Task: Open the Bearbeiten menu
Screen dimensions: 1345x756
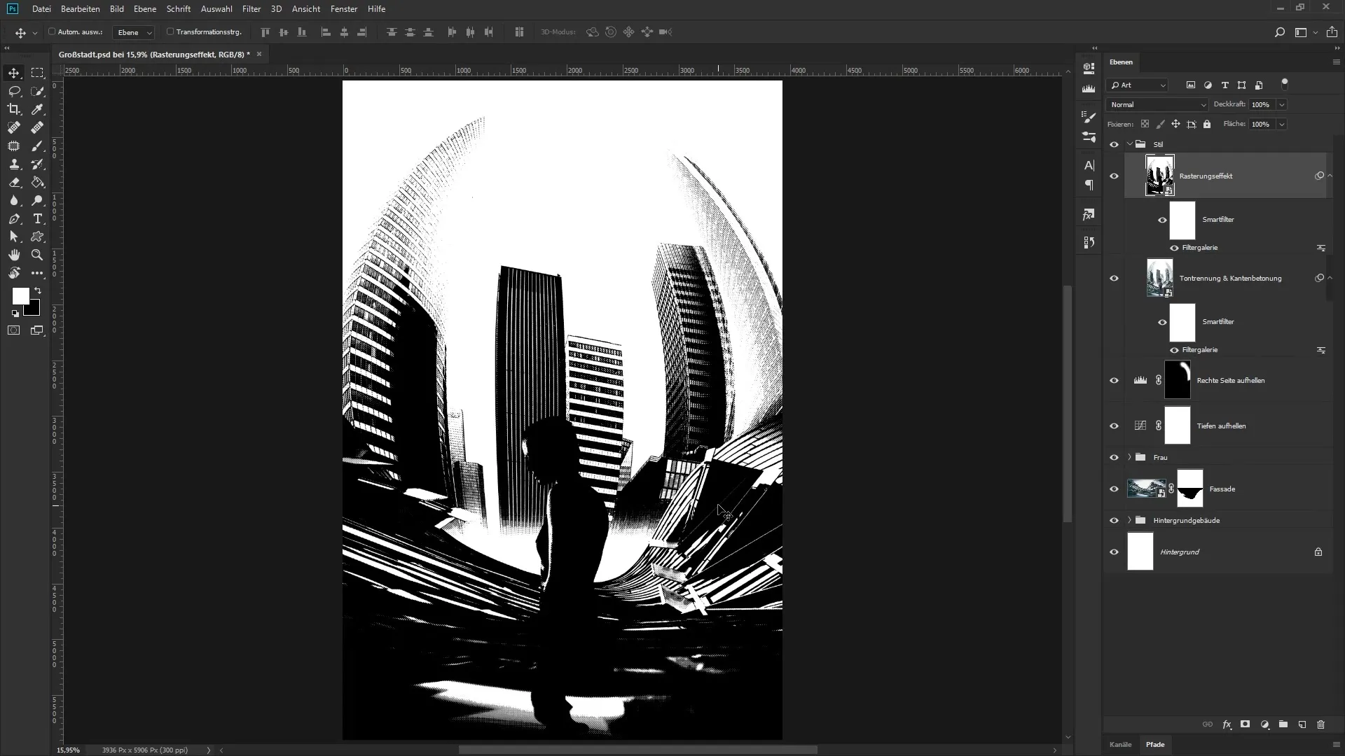Action: point(80,9)
